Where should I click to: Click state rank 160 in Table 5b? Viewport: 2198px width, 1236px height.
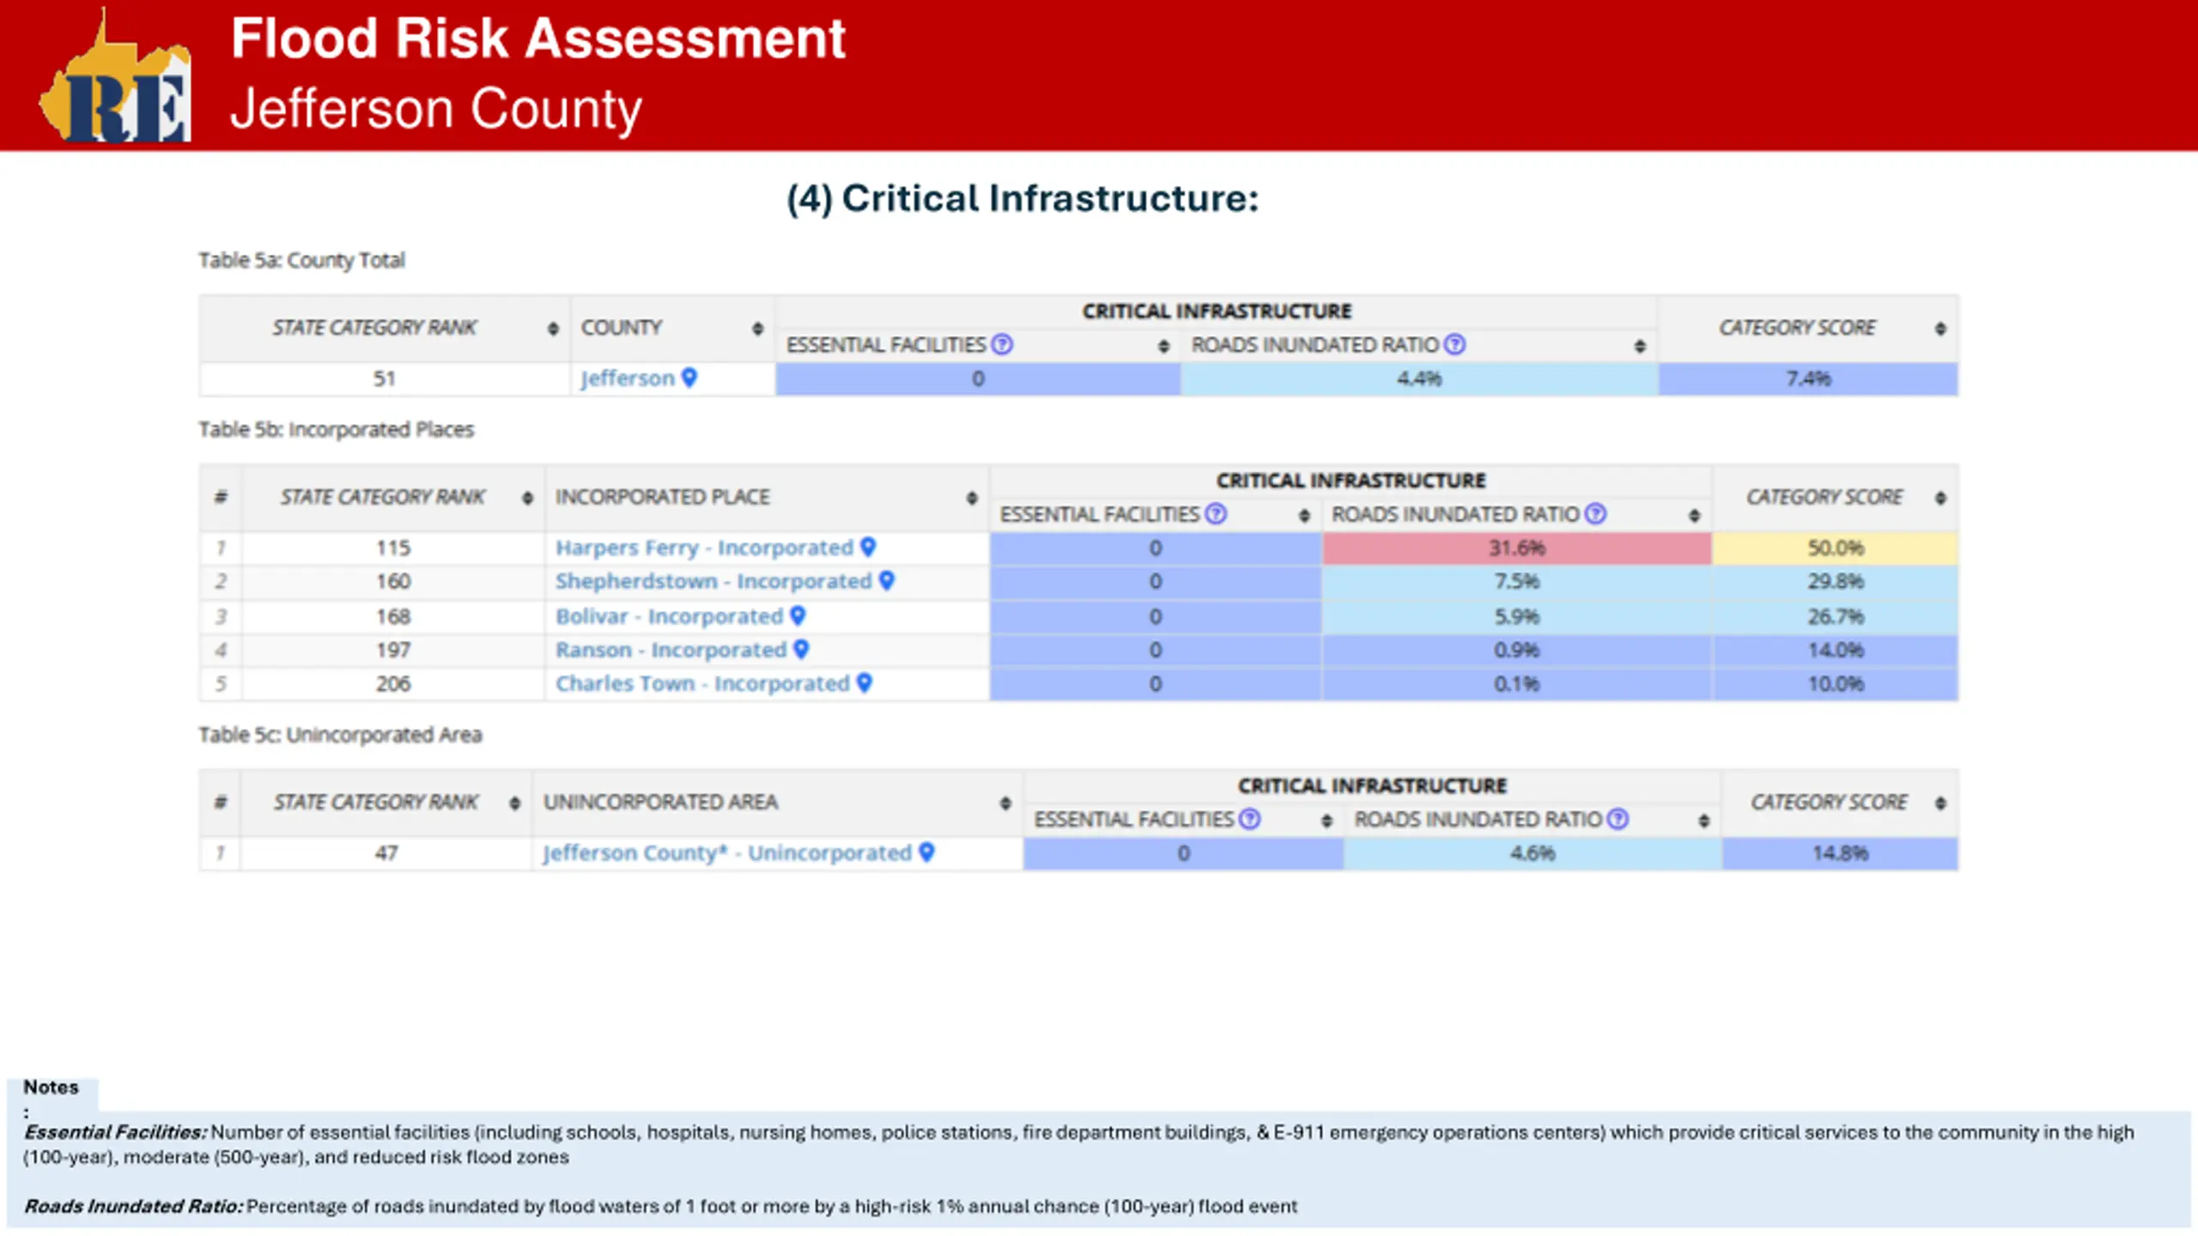[393, 581]
